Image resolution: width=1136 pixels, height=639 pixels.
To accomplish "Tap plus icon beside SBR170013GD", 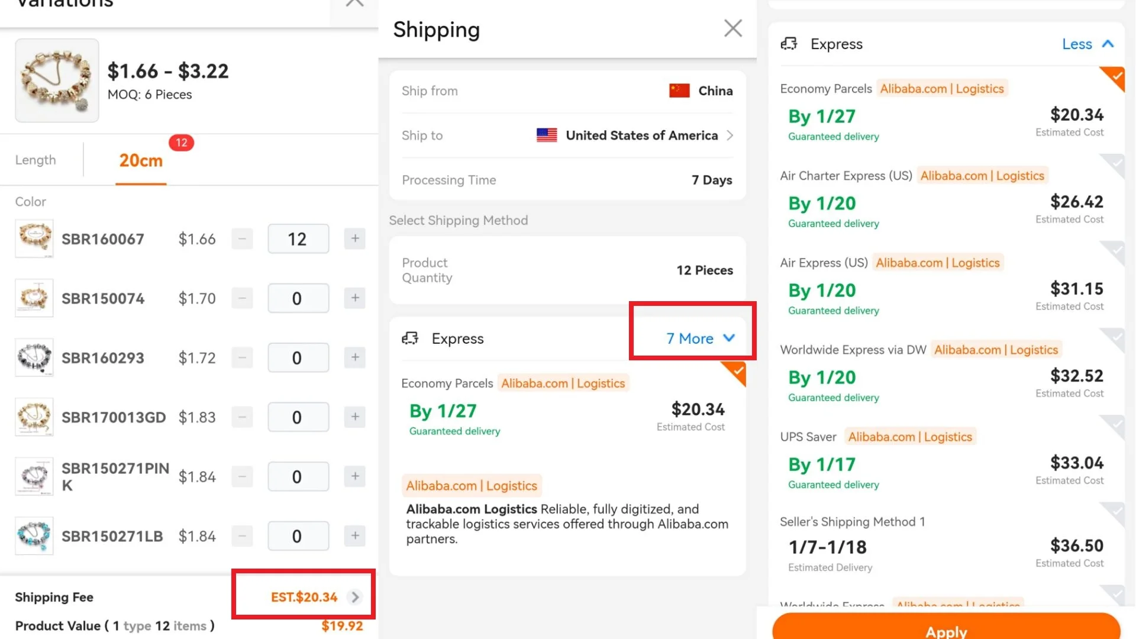I will coord(355,417).
